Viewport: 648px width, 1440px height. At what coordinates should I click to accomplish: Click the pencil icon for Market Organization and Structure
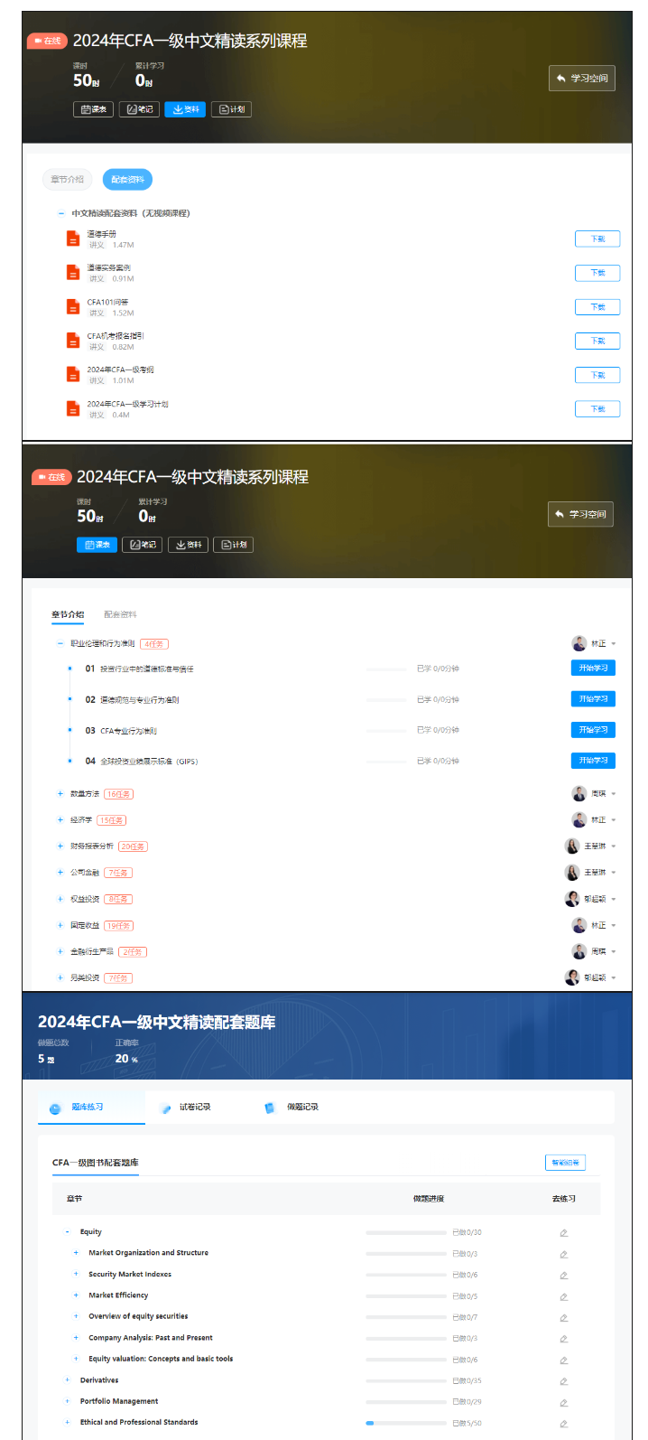click(563, 1254)
